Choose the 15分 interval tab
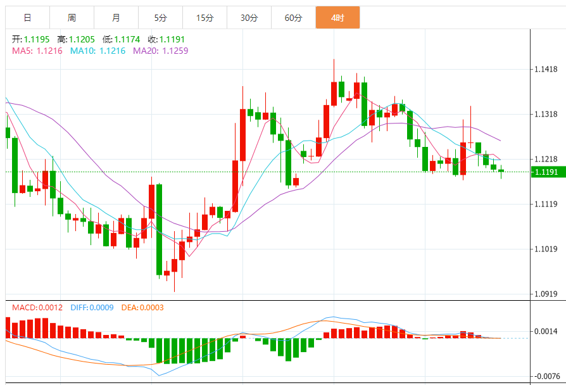 (205, 18)
